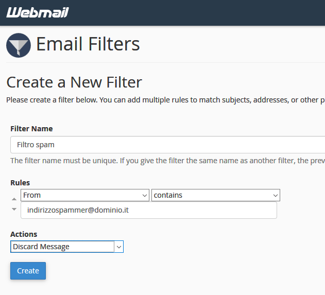This screenshot has height=295, width=325.
Task: Click the 'Email Filters' page title
Action: [x=88, y=44]
